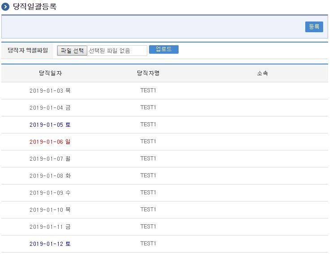333x257 pixels.
Task: Select the 2019-01-11 금 date cell
Action: (50, 227)
